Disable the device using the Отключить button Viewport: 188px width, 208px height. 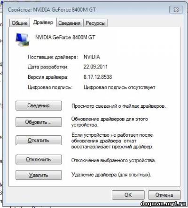point(39,159)
